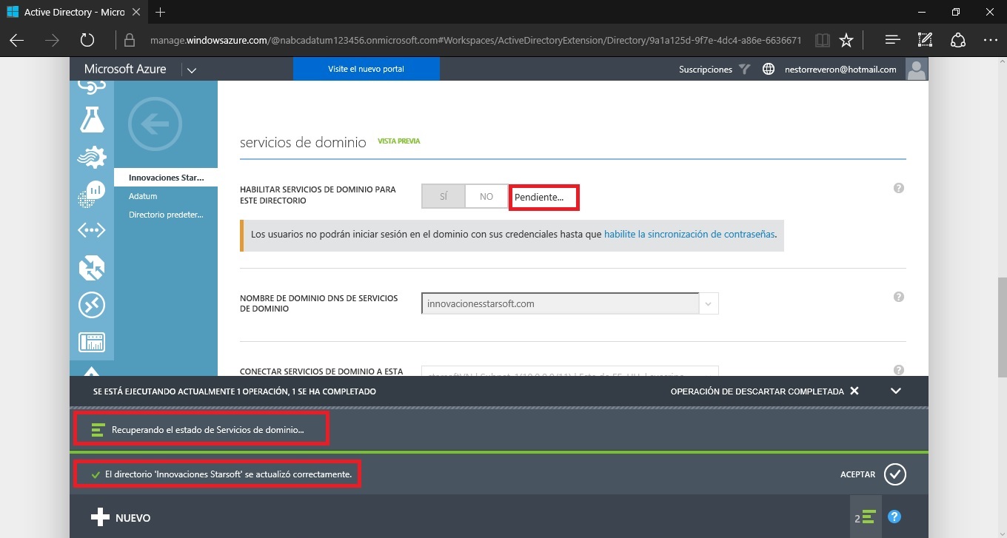Viewport: 1007px width, 538px height.
Task: Open the globe language icon in header
Action: click(769, 69)
